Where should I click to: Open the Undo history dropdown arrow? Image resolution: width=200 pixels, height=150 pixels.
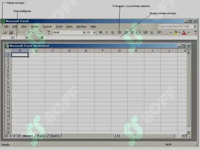coord(23,32)
